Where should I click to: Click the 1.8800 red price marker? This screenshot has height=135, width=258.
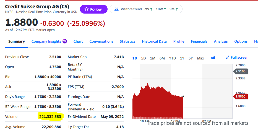(x=240, y=97)
